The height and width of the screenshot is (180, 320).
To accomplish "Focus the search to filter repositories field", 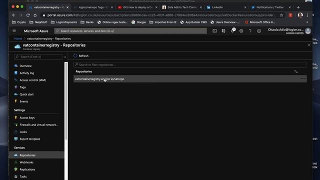I will click(190, 64).
